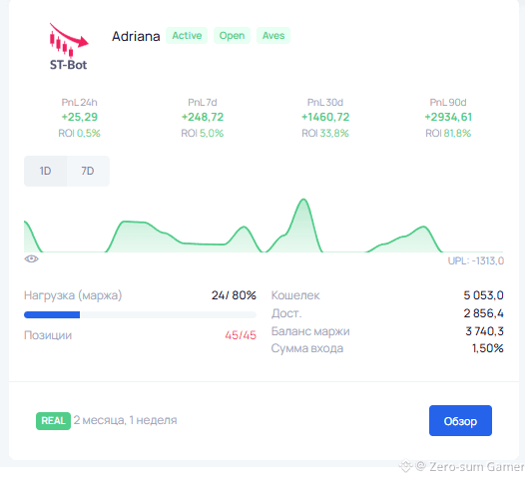Click the Сумма входа label
Screen dimensions: 532x482
click(x=307, y=348)
